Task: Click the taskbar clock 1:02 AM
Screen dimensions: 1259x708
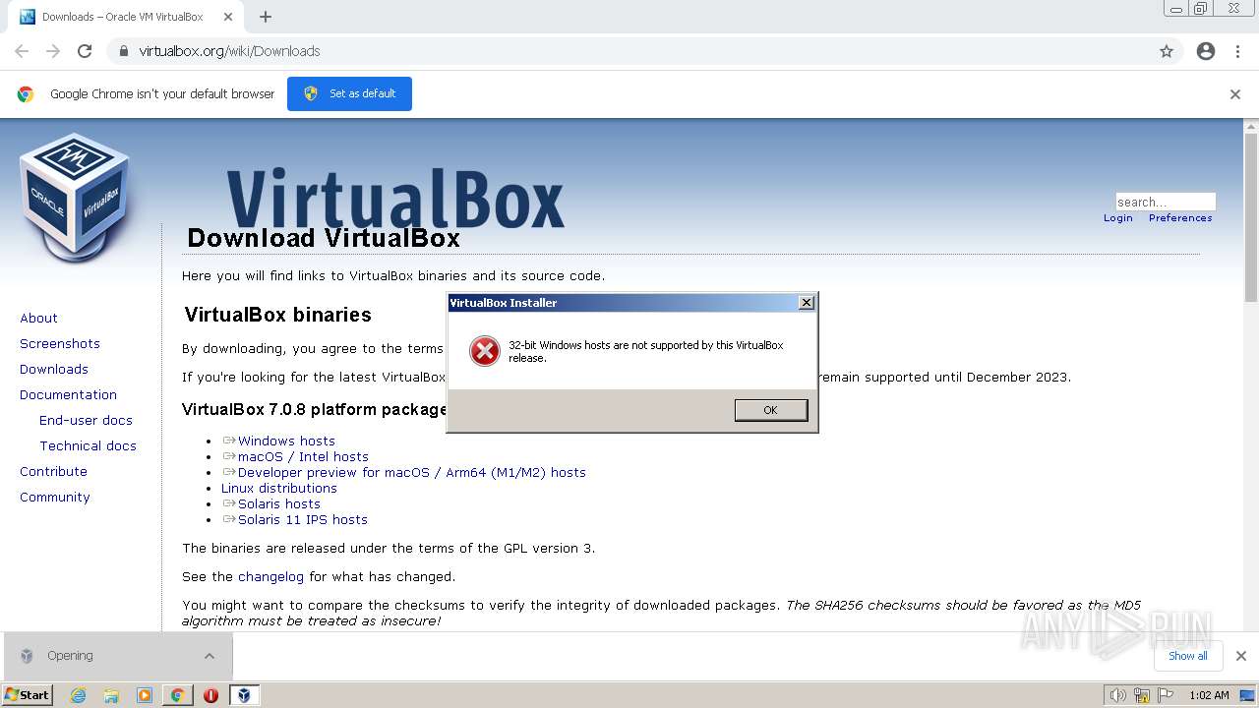Action: click(x=1209, y=695)
